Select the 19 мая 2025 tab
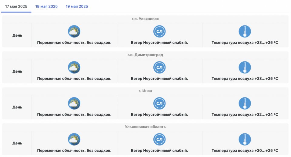Viewport: 291px width, 157px height. (x=77, y=6)
